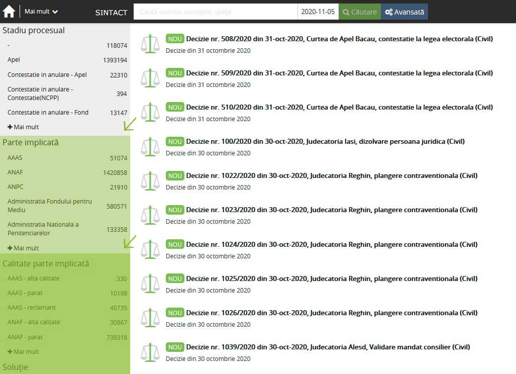Click scales icon beside Decizie nr. 508/2020
This screenshot has height=374, width=516.
[x=150, y=44]
